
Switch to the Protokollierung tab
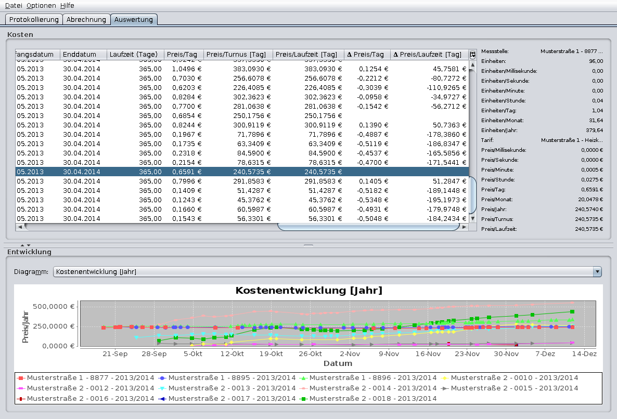tap(34, 20)
